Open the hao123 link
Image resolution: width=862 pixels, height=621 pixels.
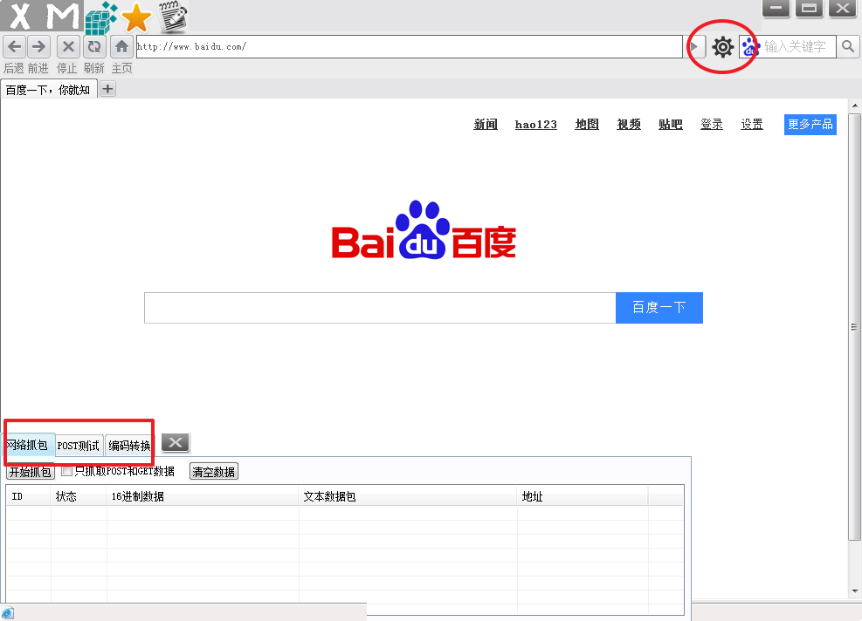536,125
